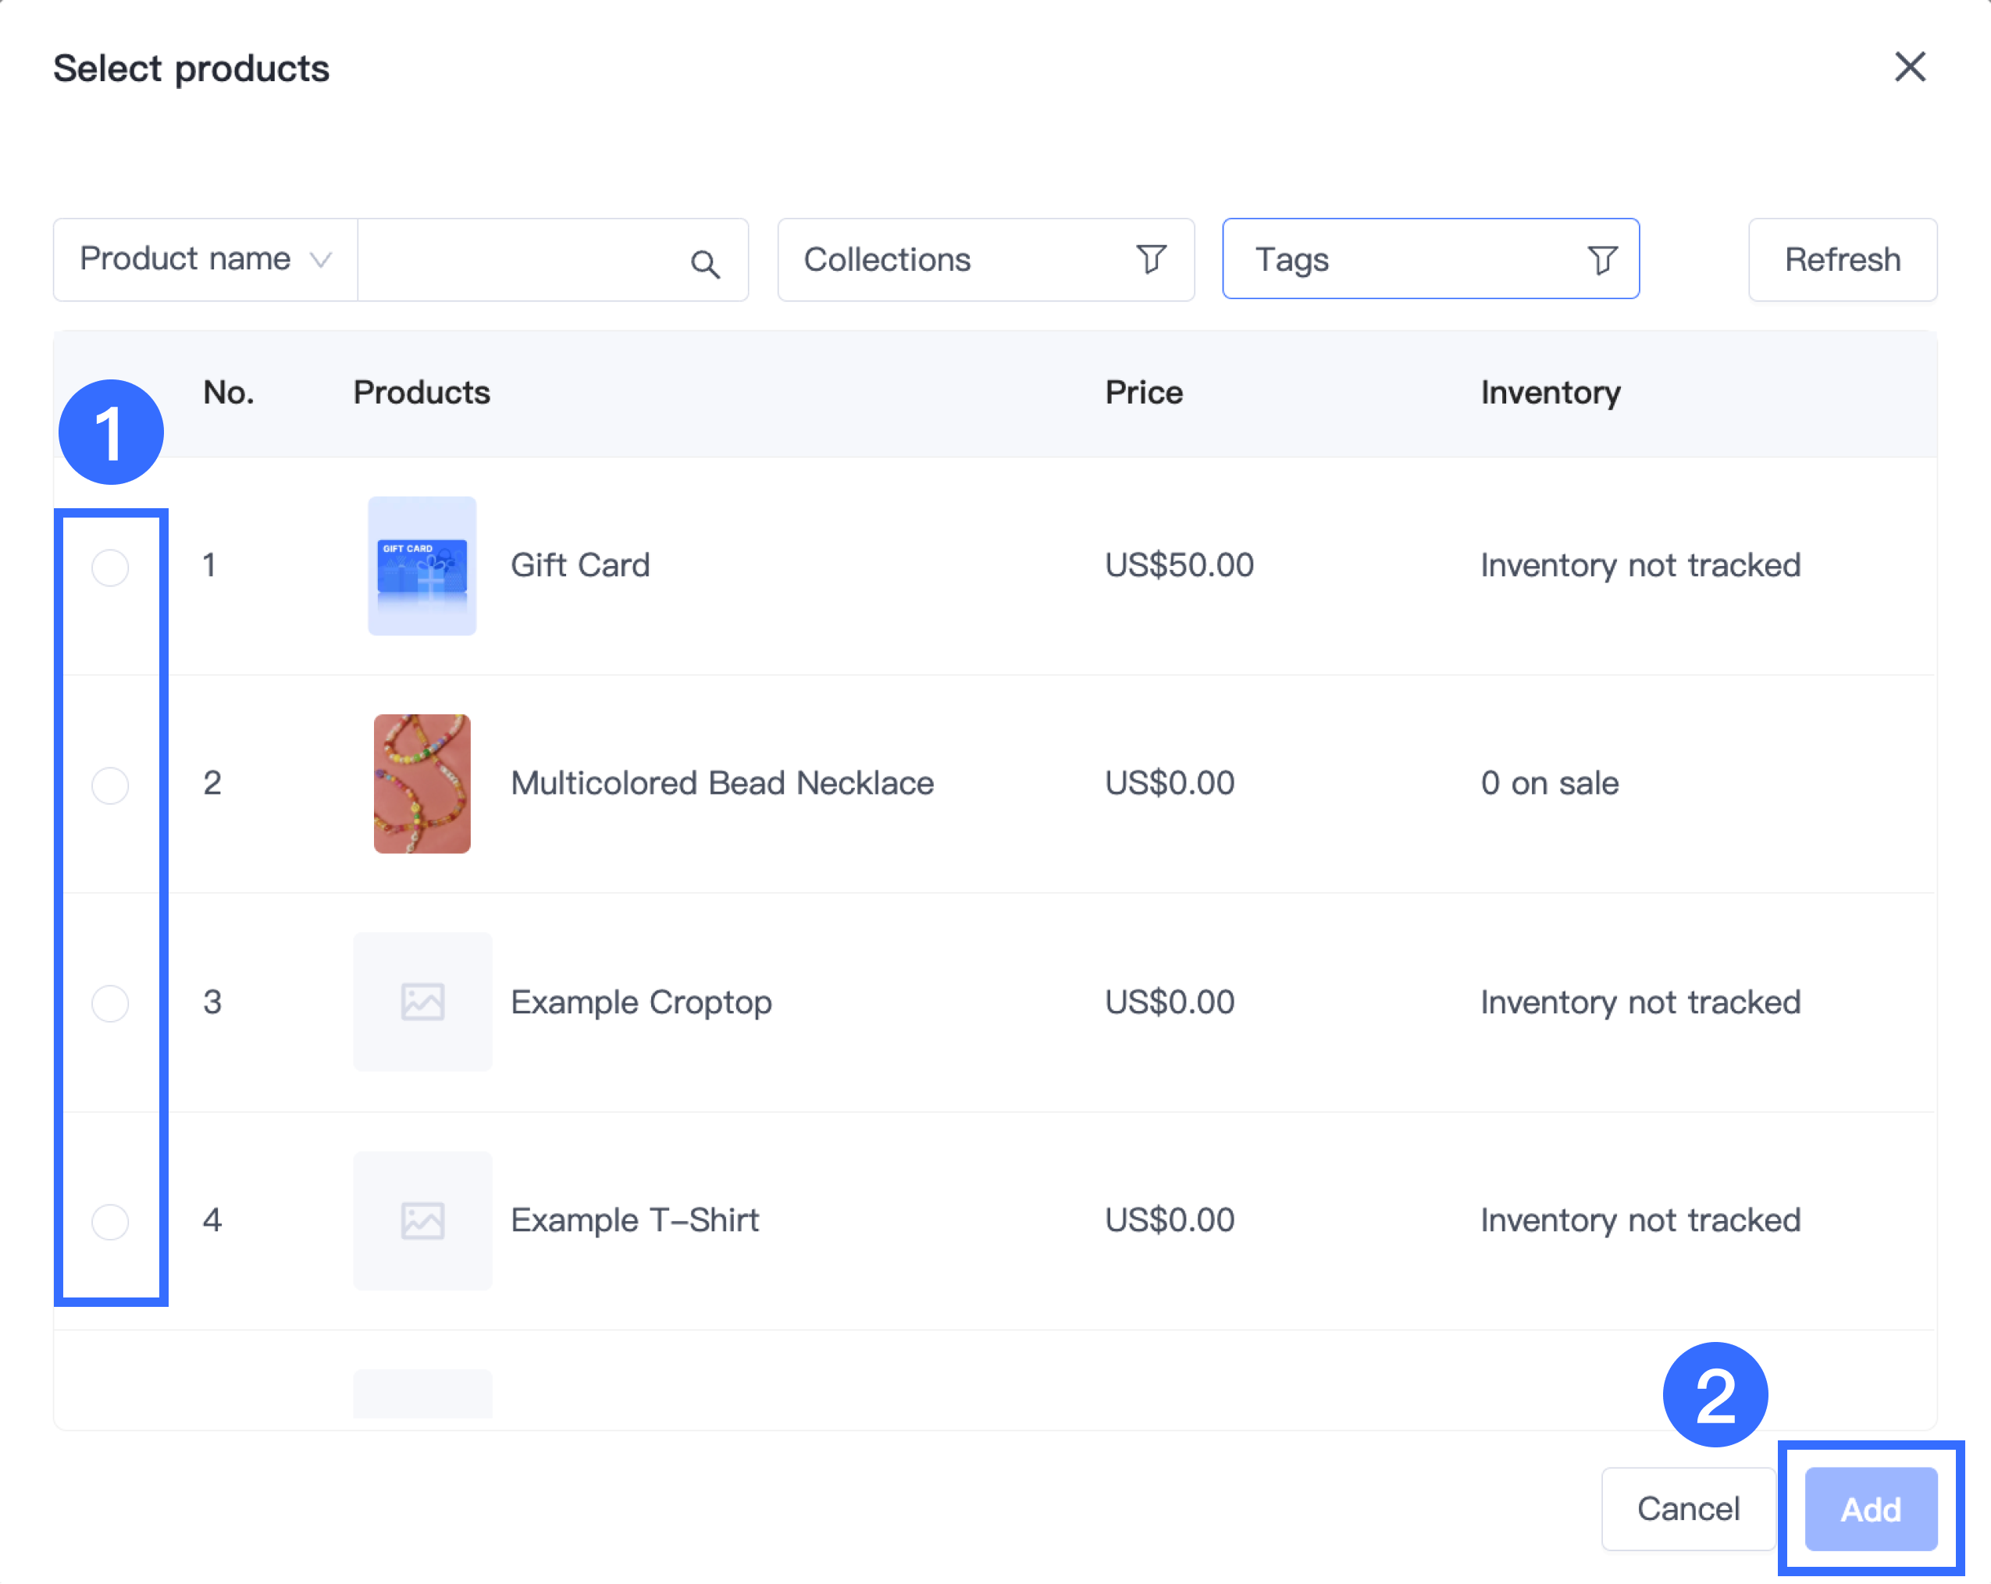Click the Refresh button
This screenshot has width=1991, height=1584.
[x=1841, y=259]
